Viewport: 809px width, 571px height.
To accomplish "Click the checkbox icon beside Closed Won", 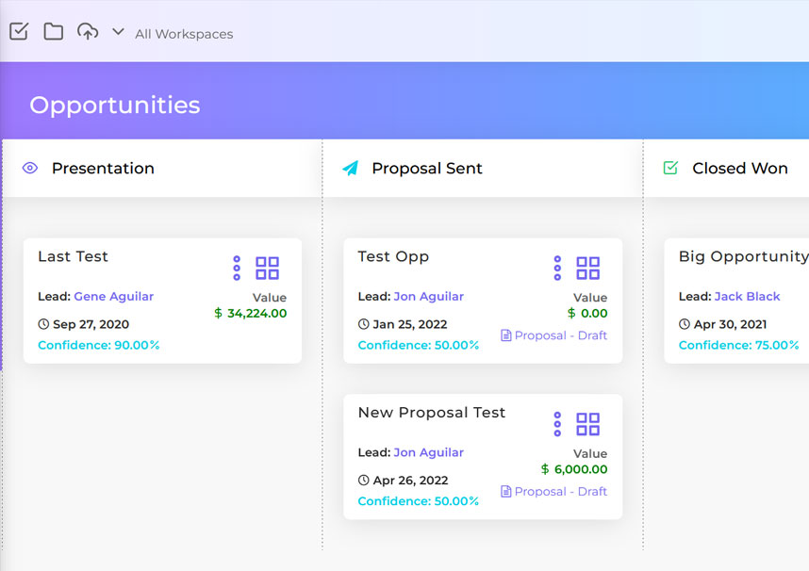I will (x=670, y=168).
